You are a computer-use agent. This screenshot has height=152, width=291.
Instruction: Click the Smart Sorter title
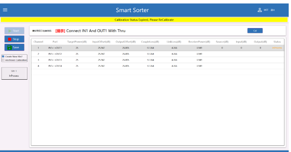pos(132,10)
